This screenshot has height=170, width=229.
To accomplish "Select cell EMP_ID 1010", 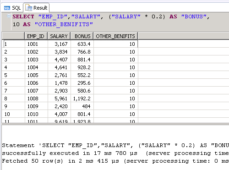I will [x=36, y=114].
